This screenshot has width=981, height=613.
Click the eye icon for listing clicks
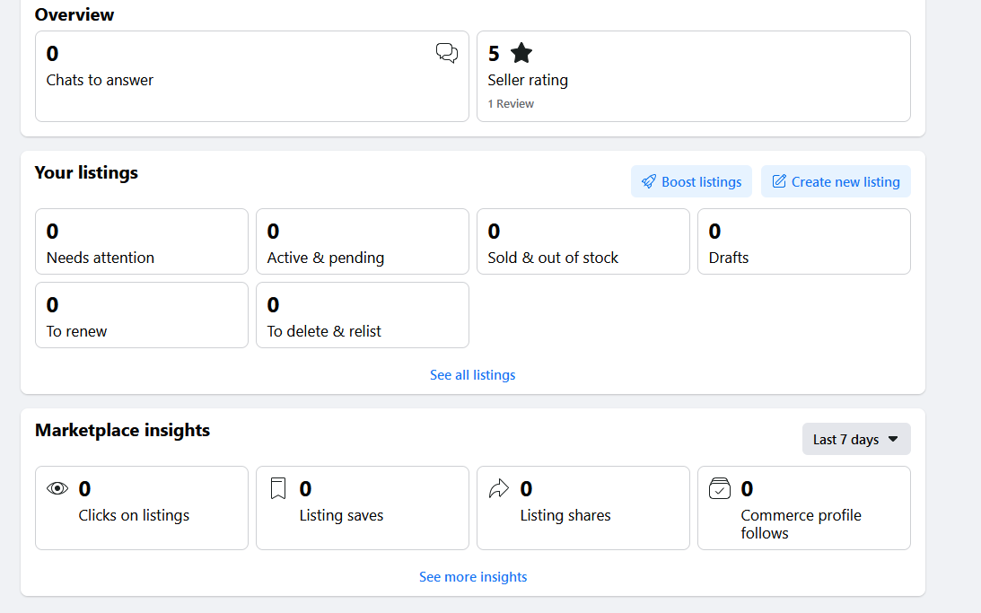click(57, 489)
